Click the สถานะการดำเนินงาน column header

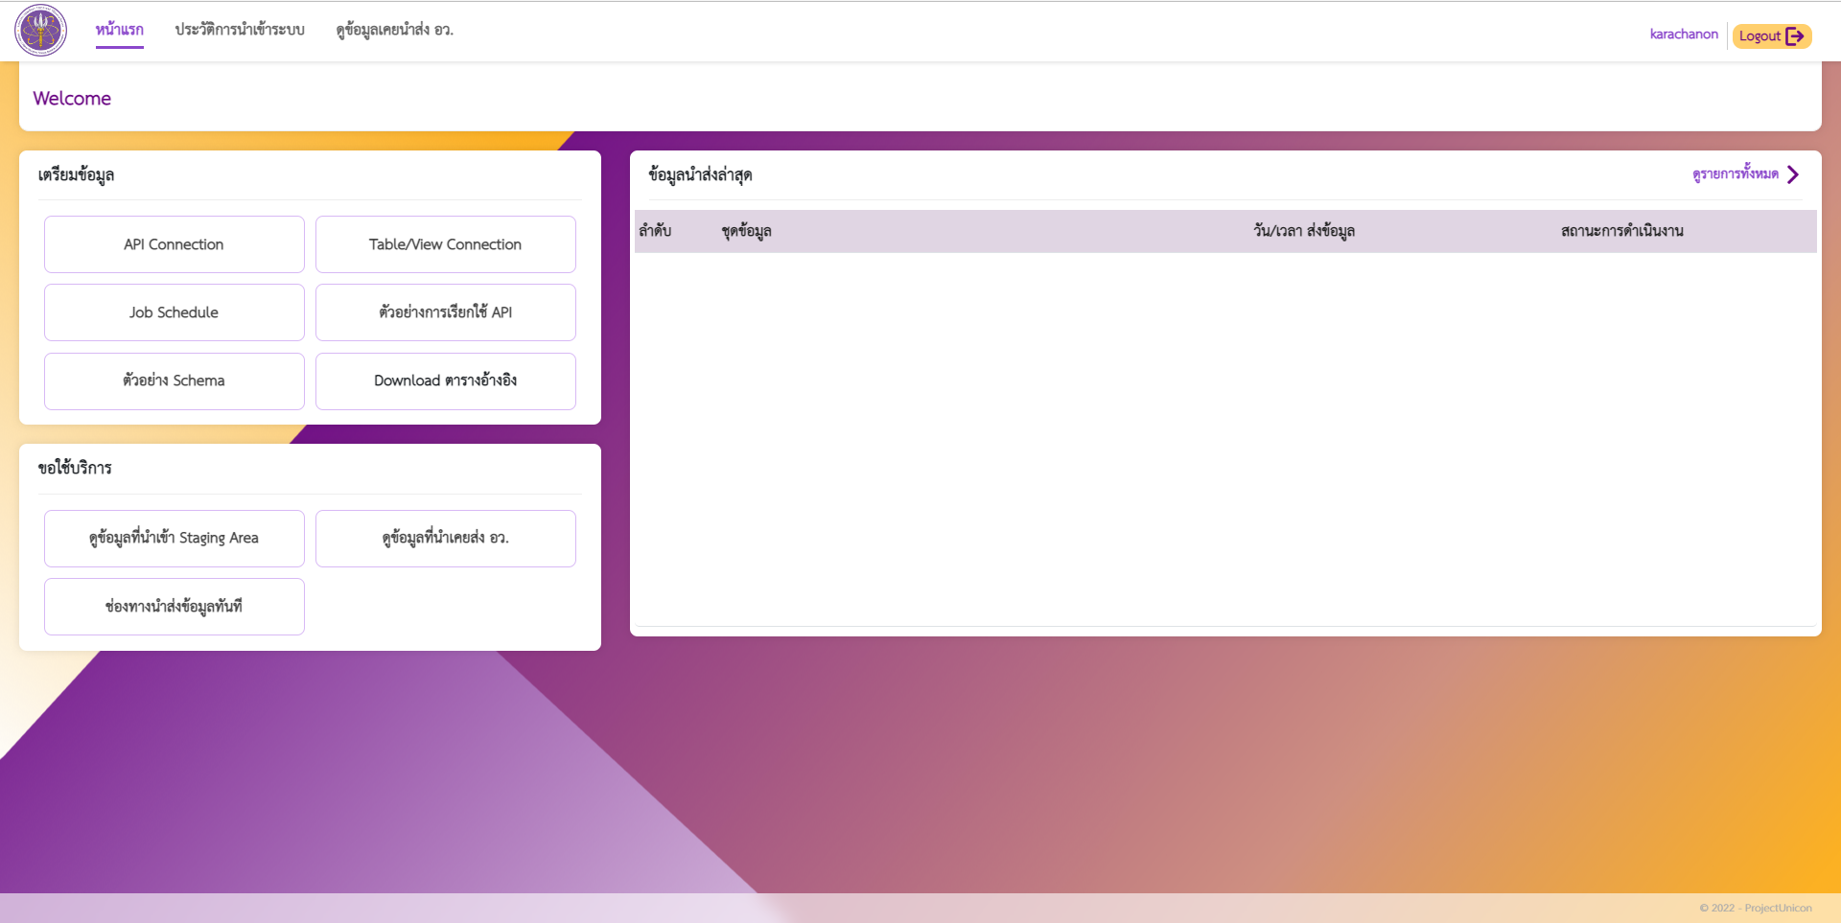tap(1621, 231)
